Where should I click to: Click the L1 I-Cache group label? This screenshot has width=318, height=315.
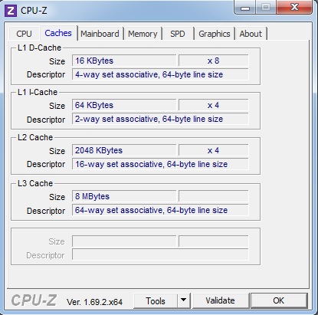click(x=38, y=92)
